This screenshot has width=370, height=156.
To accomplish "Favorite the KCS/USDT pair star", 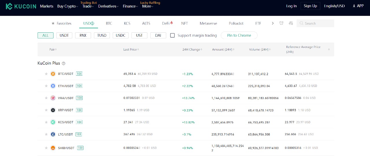I will (x=46, y=122).
